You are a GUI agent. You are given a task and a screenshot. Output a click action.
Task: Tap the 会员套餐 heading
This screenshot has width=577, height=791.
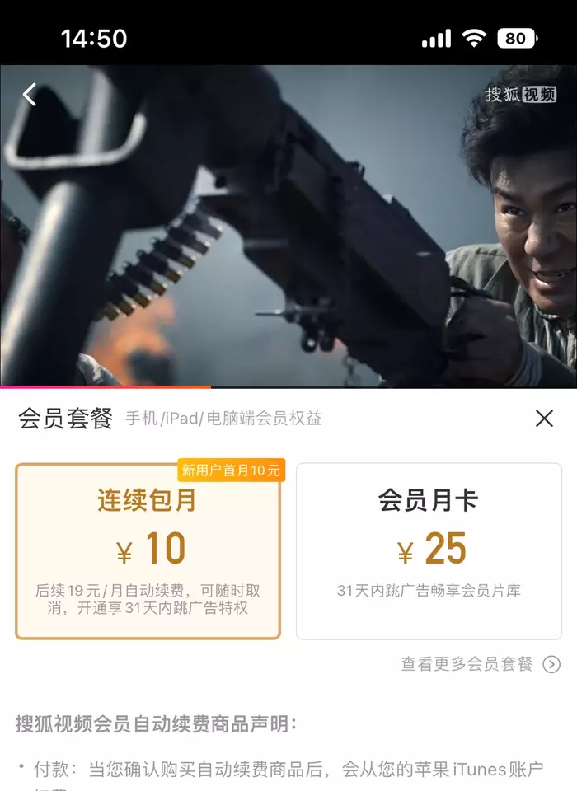point(66,419)
